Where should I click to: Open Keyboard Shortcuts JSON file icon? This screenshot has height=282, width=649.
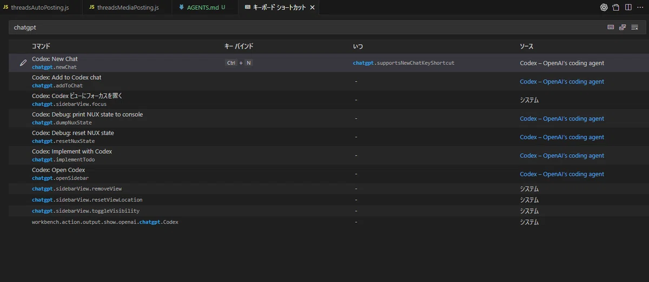tap(616, 8)
